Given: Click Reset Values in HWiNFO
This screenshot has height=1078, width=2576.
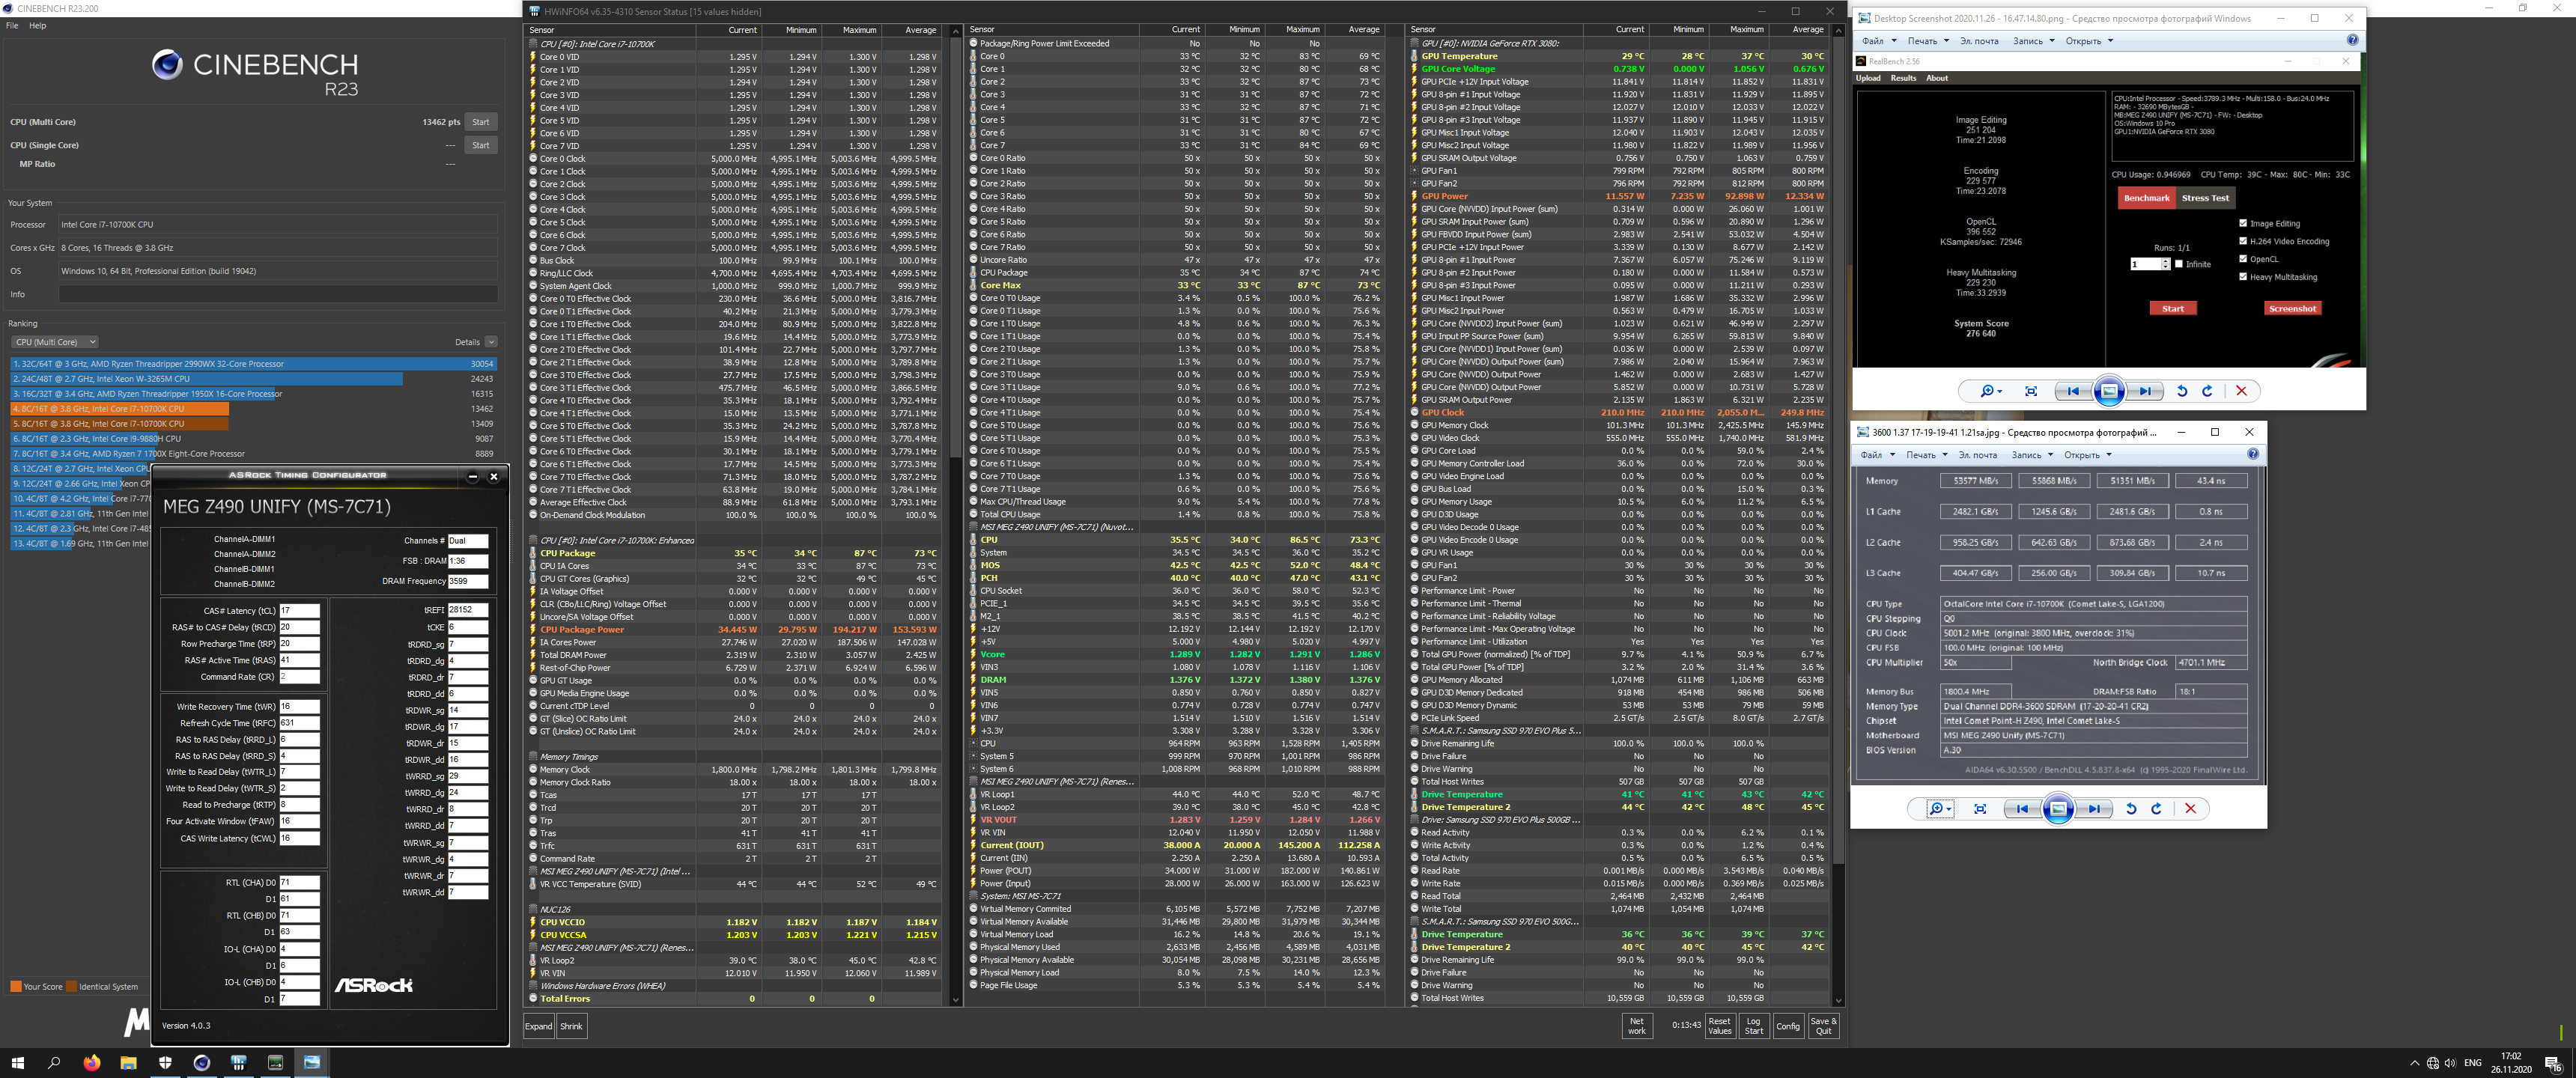Looking at the screenshot, I should click(x=1719, y=1026).
